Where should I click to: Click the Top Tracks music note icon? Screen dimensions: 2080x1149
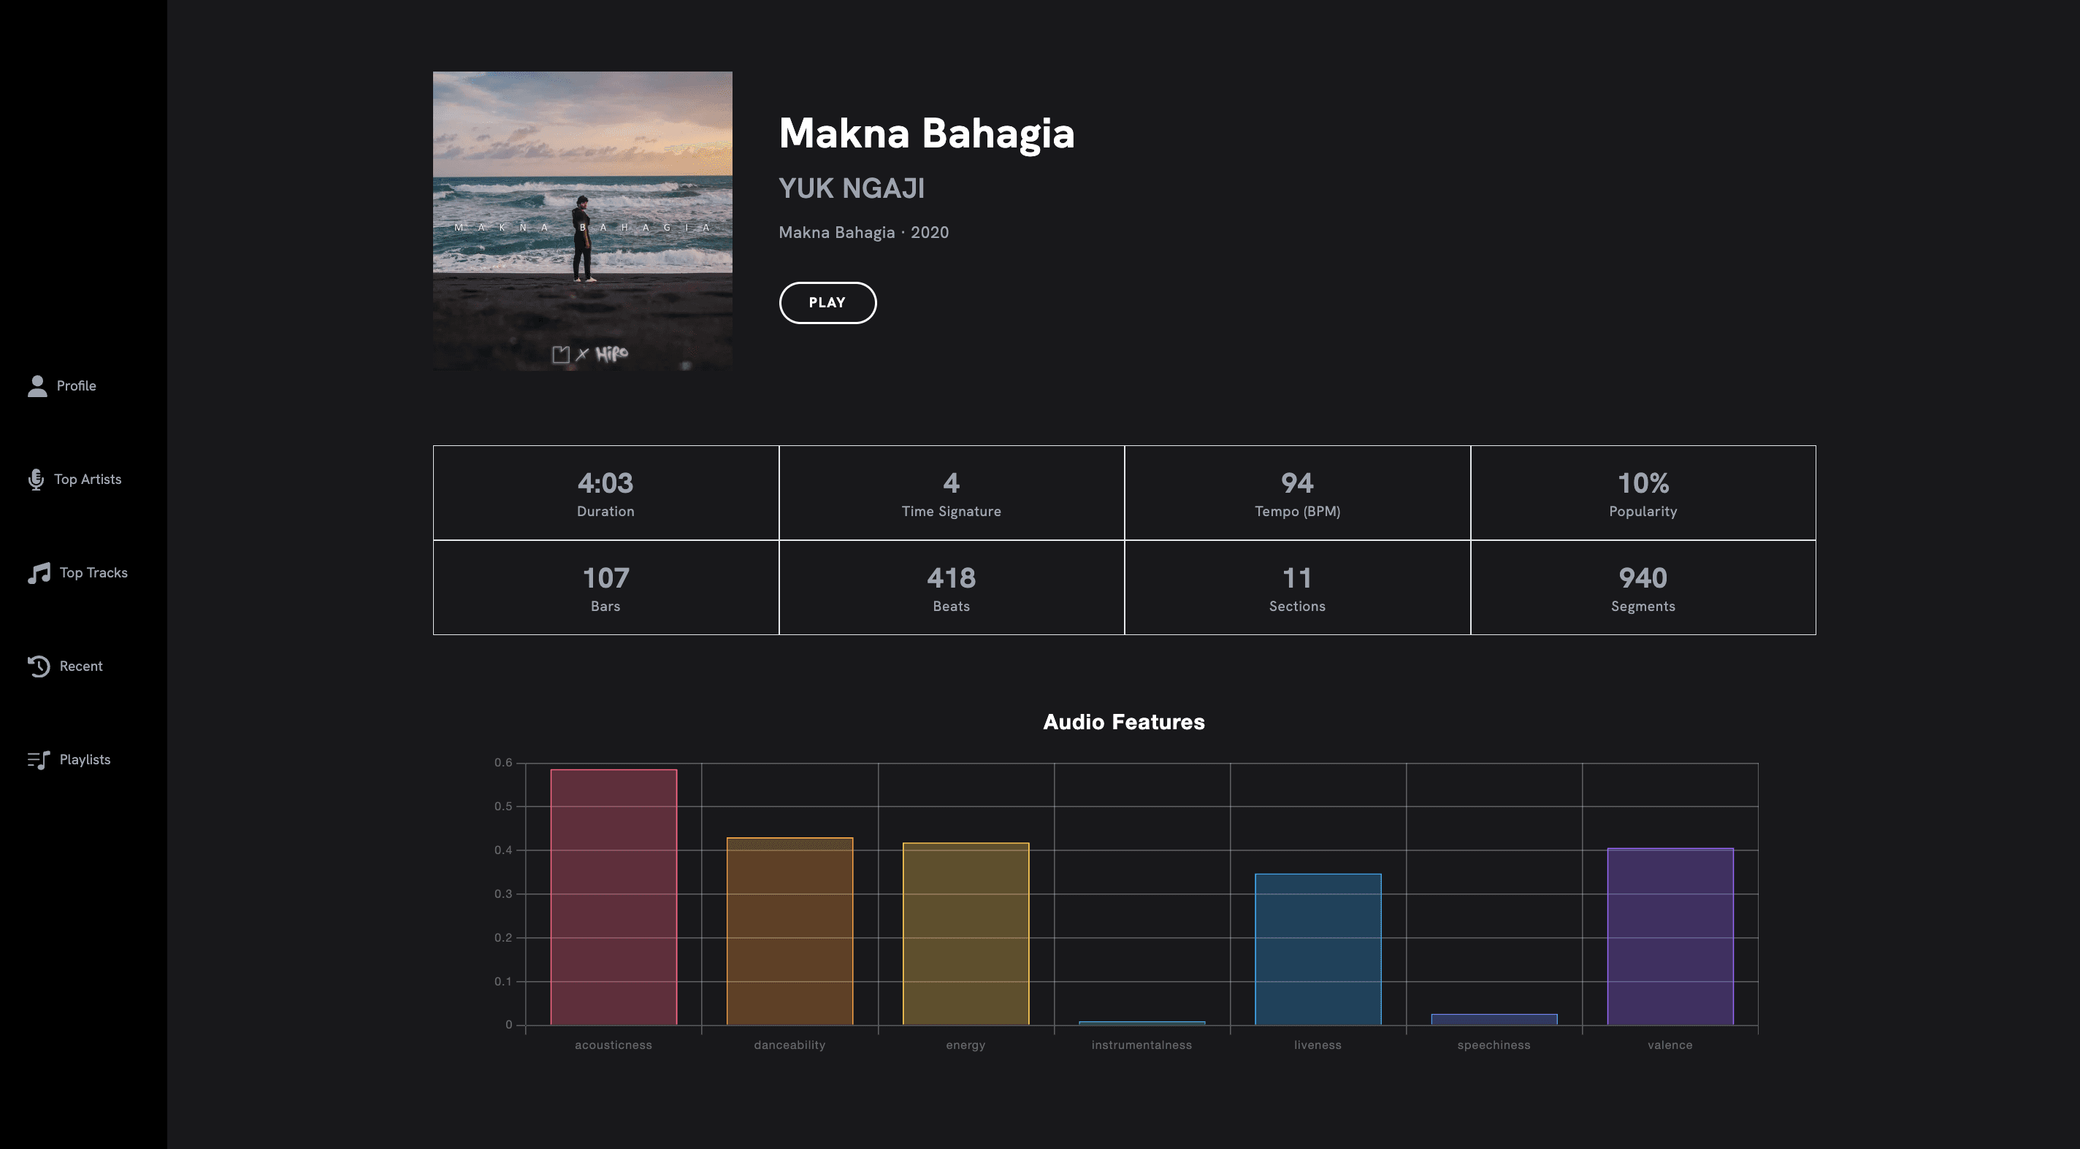[x=39, y=573]
